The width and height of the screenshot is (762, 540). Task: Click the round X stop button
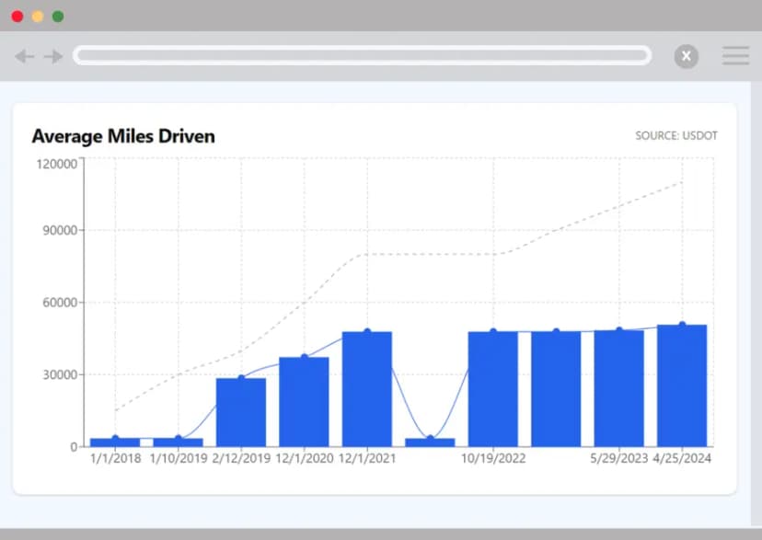point(687,56)
